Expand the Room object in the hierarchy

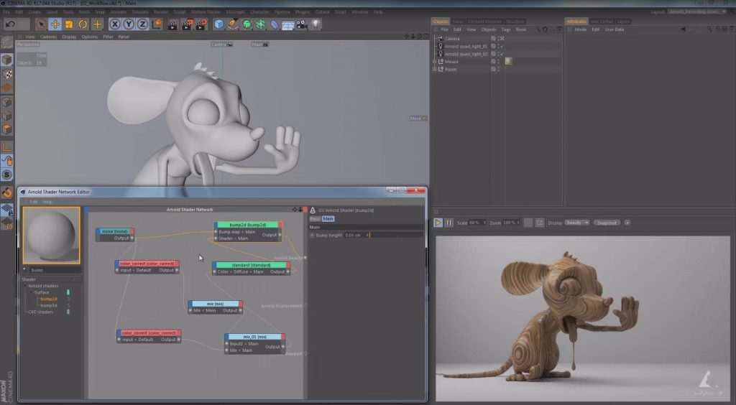[x=435, y=69]
